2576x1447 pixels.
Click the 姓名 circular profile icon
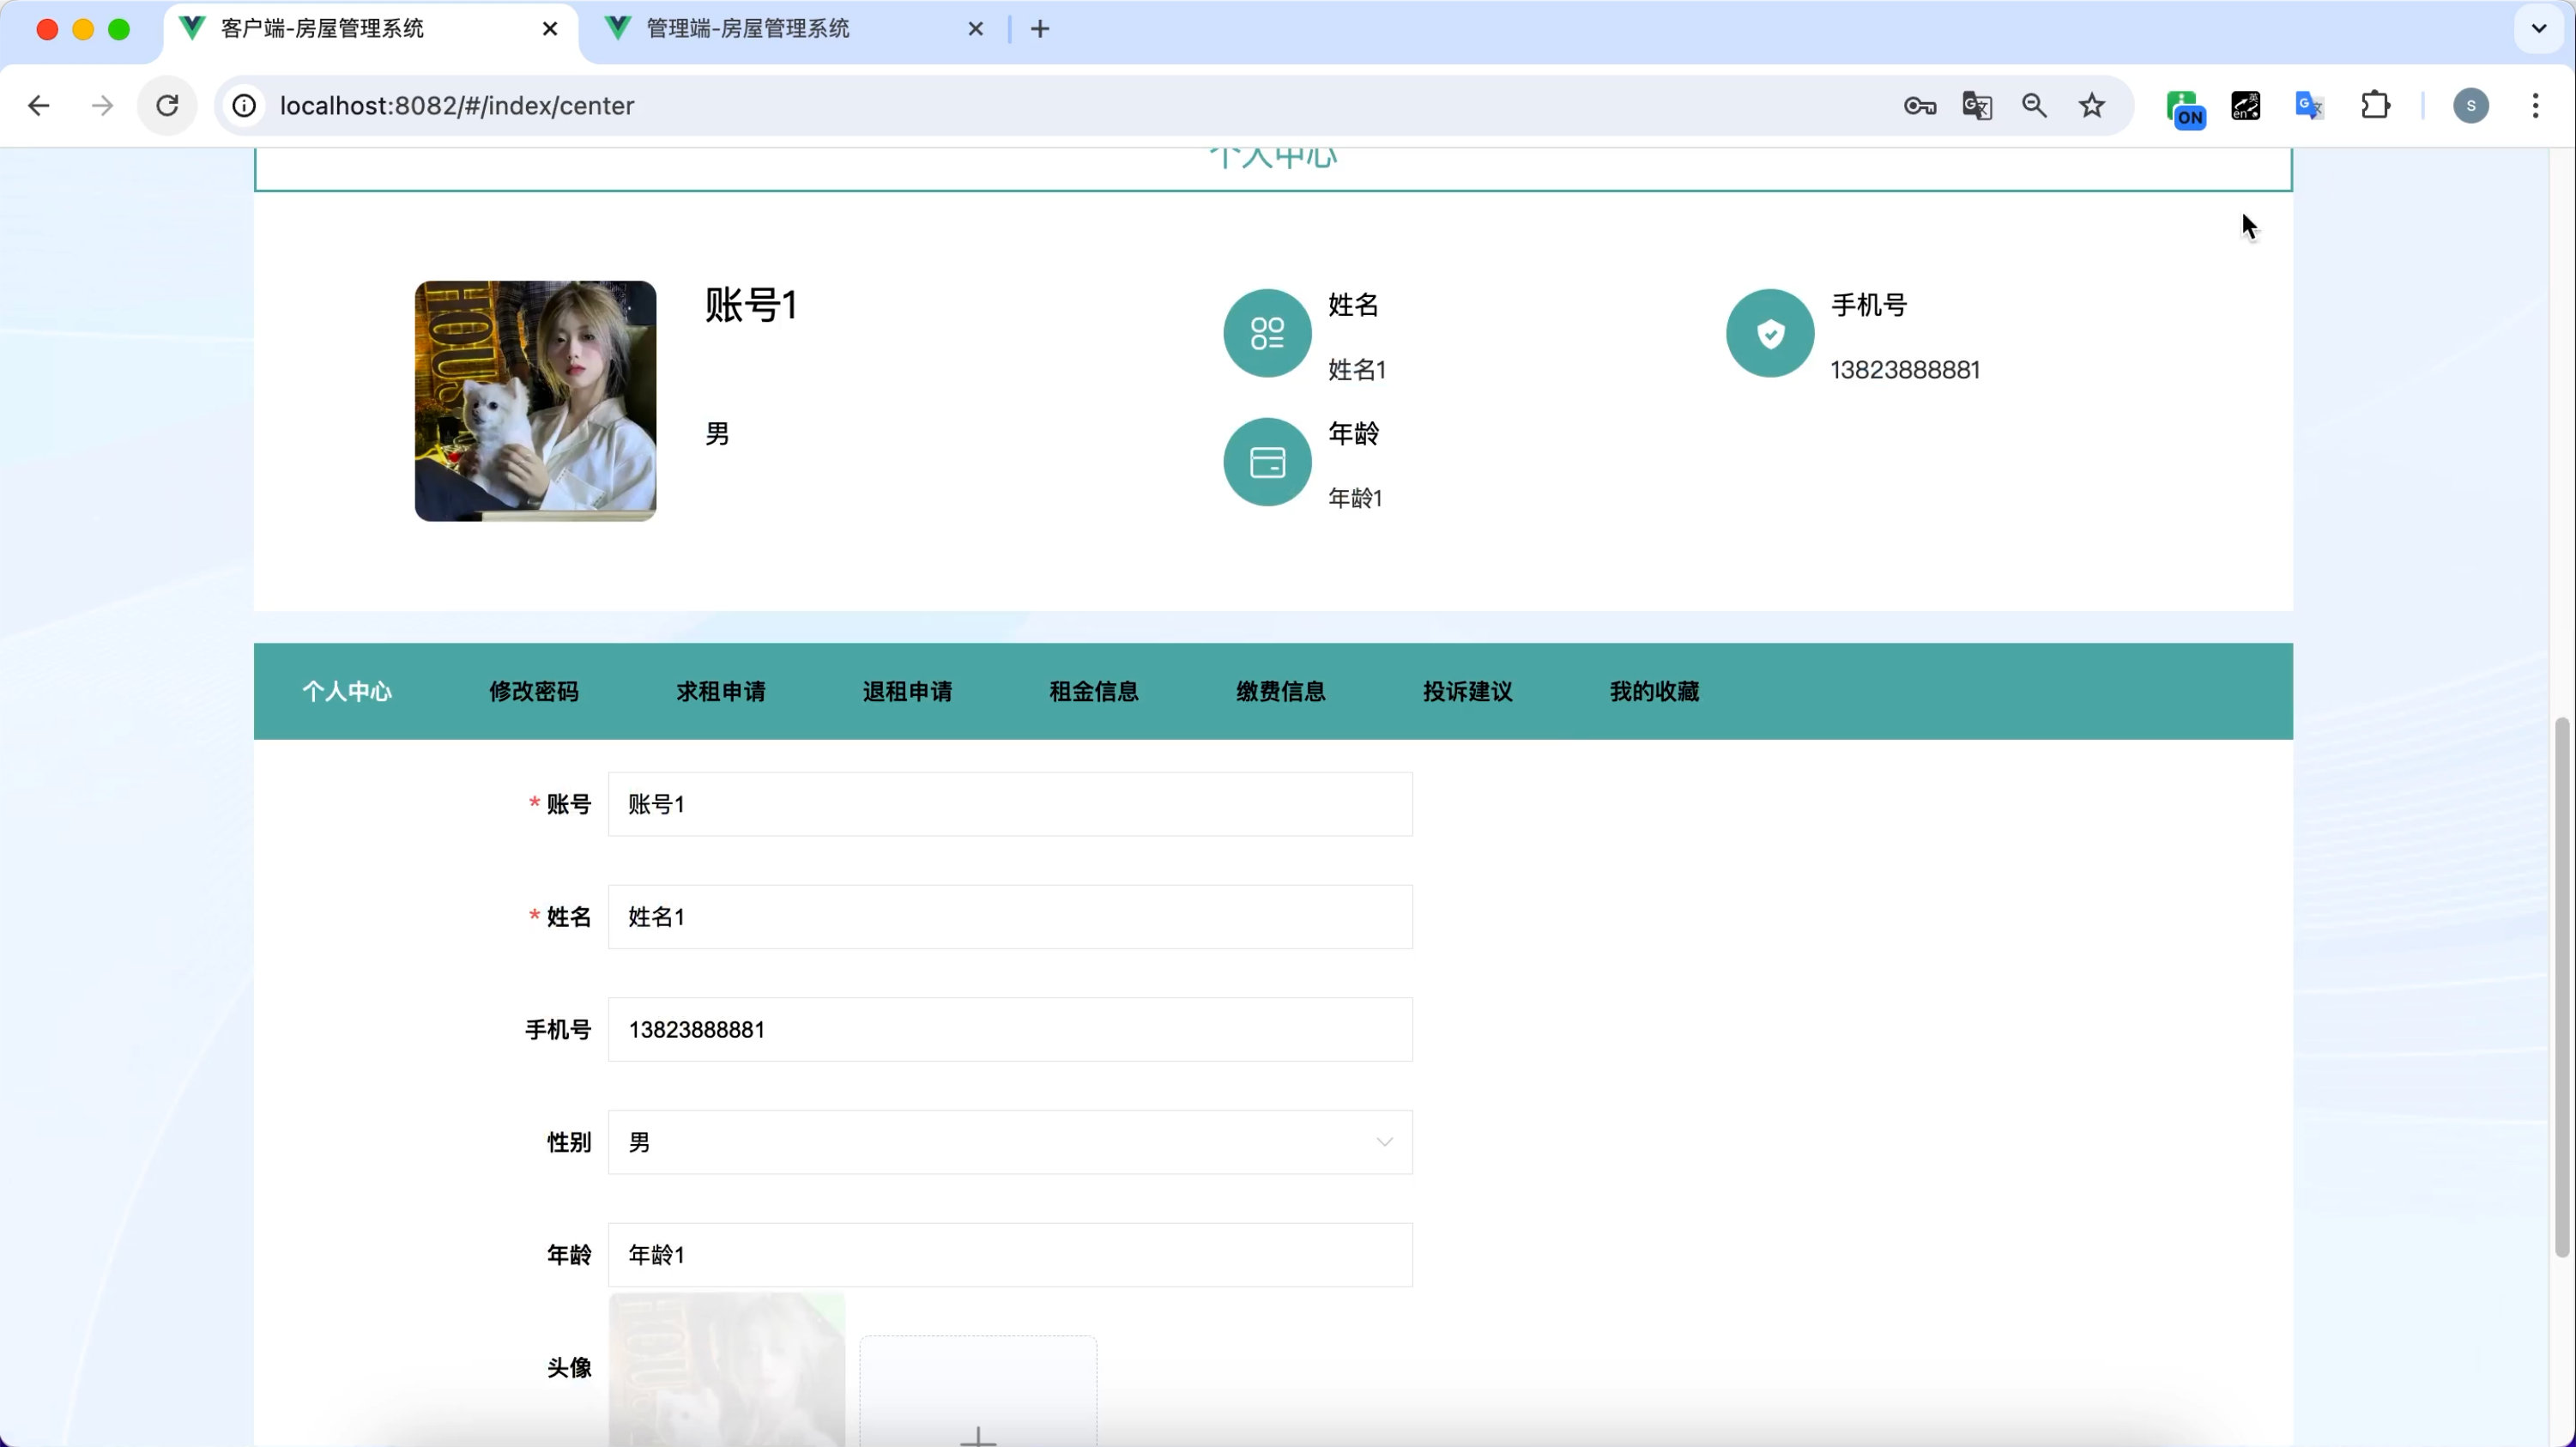1267,333
